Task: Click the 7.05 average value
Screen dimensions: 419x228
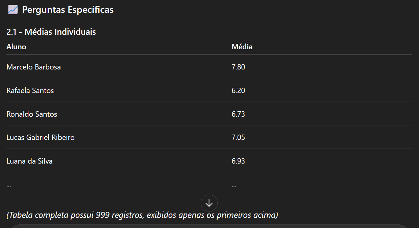Action: click(x=238, y=137)
